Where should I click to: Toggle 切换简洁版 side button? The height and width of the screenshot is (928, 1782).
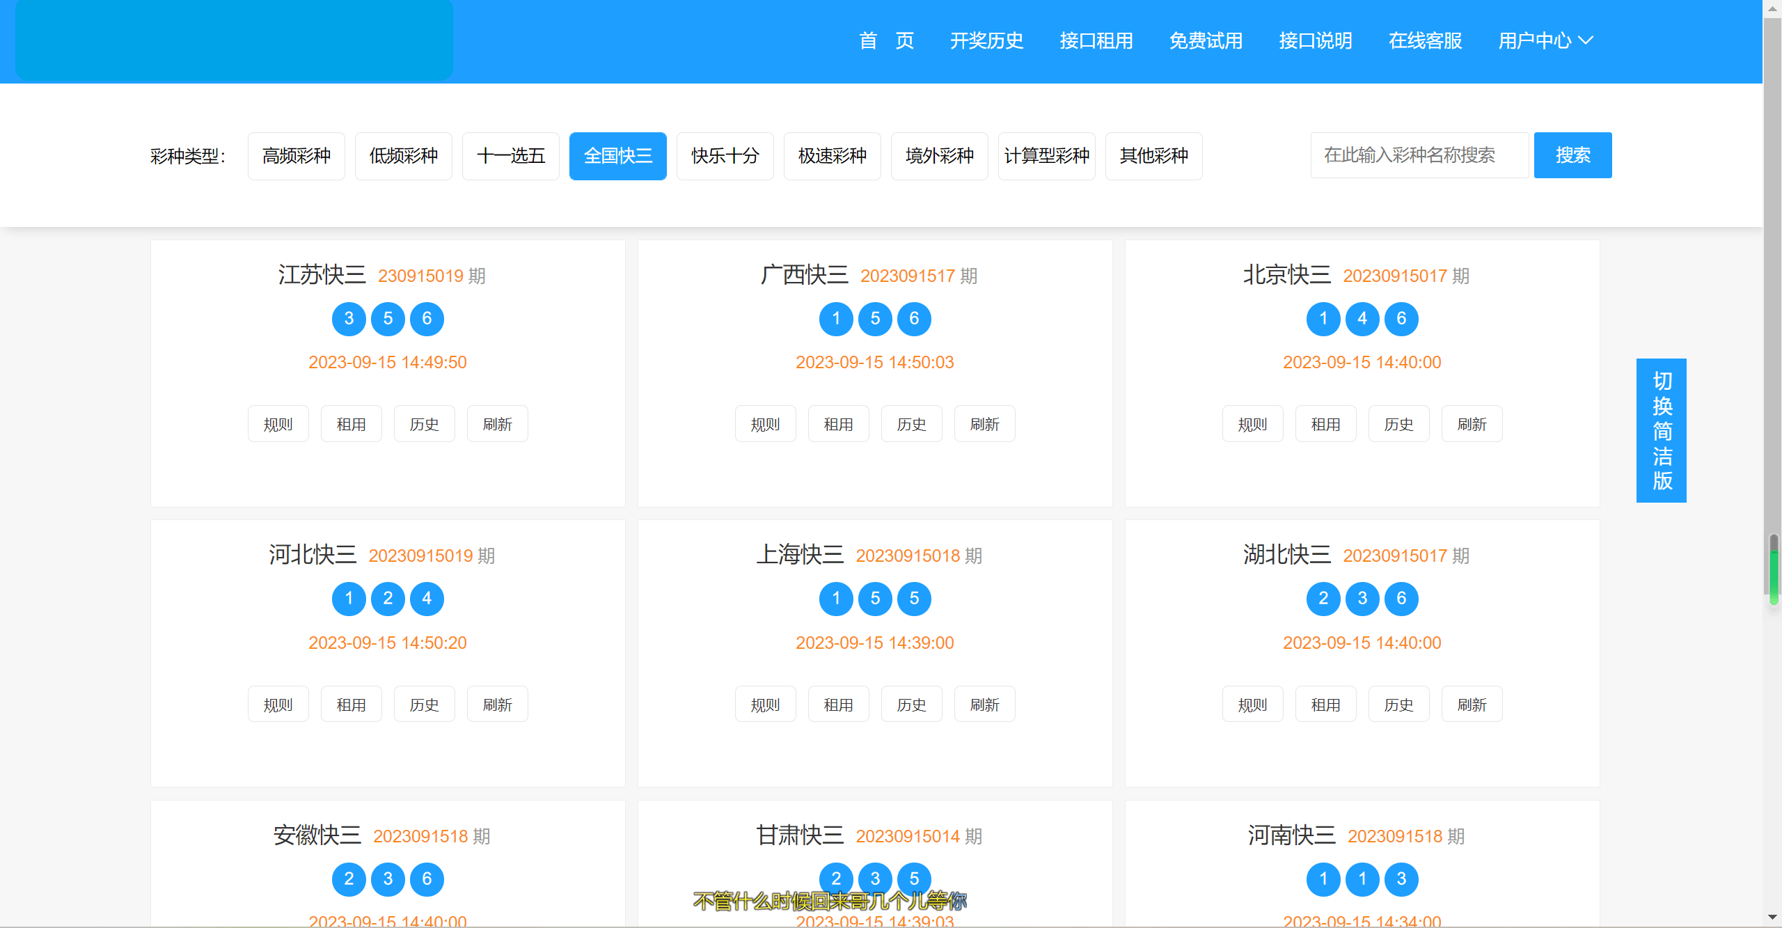[x=1662, y=430]
